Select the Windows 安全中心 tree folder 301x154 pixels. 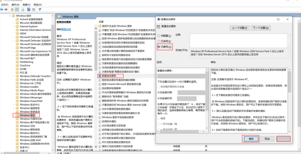30,105
